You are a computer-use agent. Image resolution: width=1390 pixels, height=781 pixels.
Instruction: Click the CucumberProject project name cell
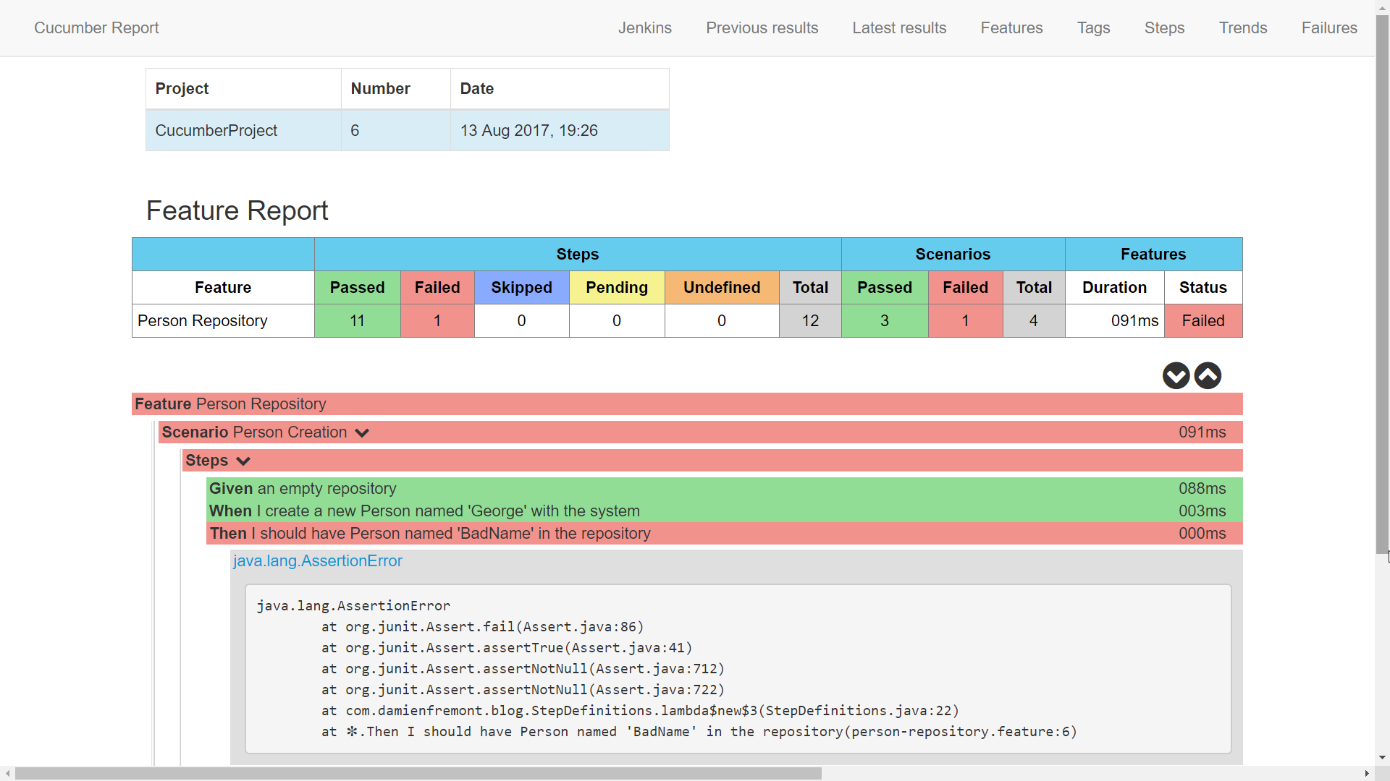click(243, 131)
